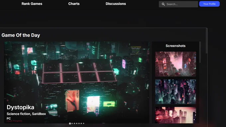
Task: Open the first pink foggy city screenshot
Action: coord(175,64)
